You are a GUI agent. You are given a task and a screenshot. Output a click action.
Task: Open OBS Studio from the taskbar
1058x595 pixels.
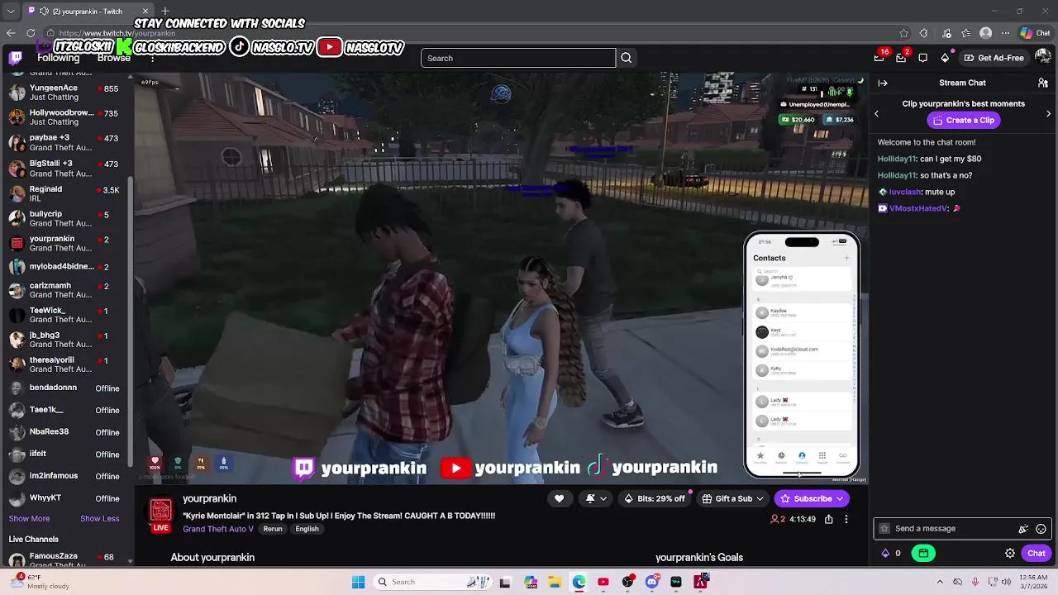coord(627,582)
